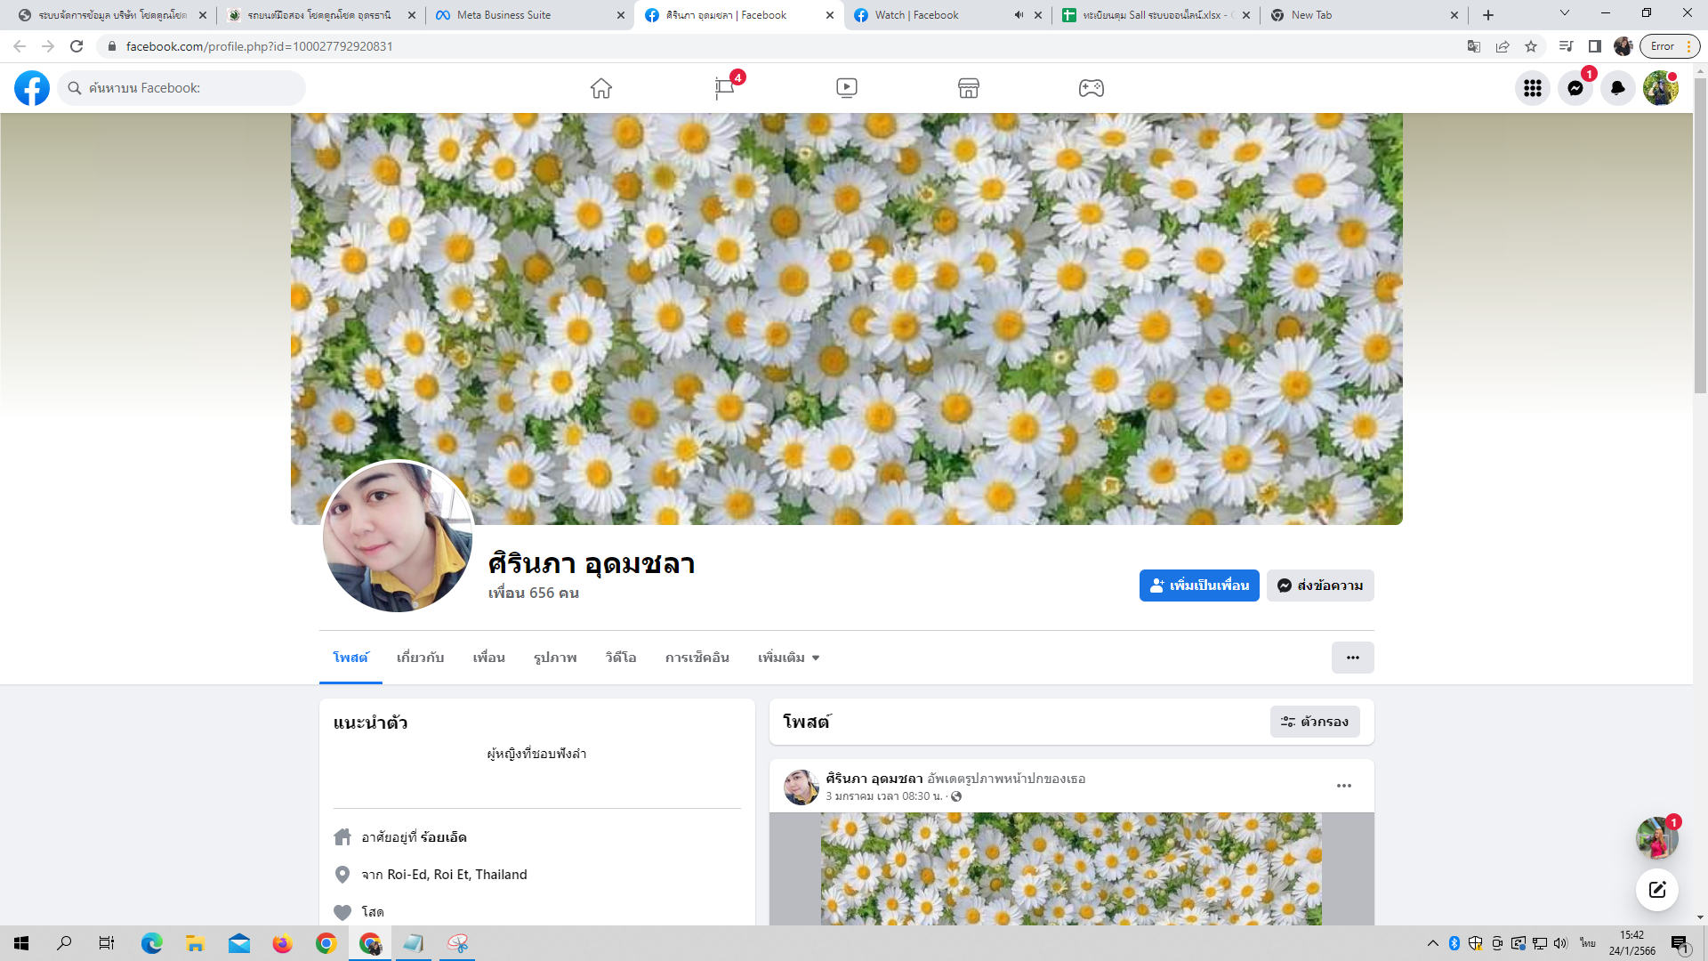Image resolution: width=1708 pixels, height=961 pixels.
Task: Bookmark page with star icon
Action: coord(1531,46)
